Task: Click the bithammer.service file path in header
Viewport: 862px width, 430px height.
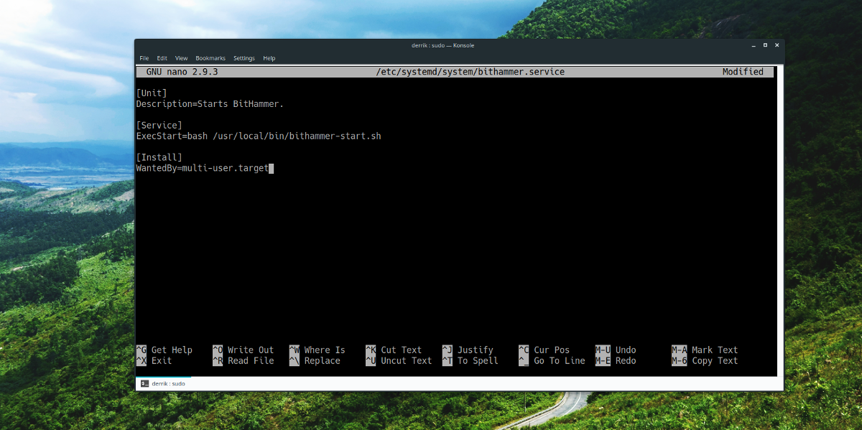Action: click(x=470, y=72)
